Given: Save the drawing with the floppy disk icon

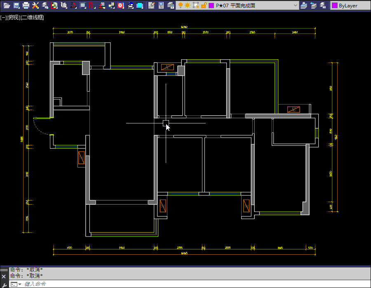Looking at the screenshot, I should [16, 5].
